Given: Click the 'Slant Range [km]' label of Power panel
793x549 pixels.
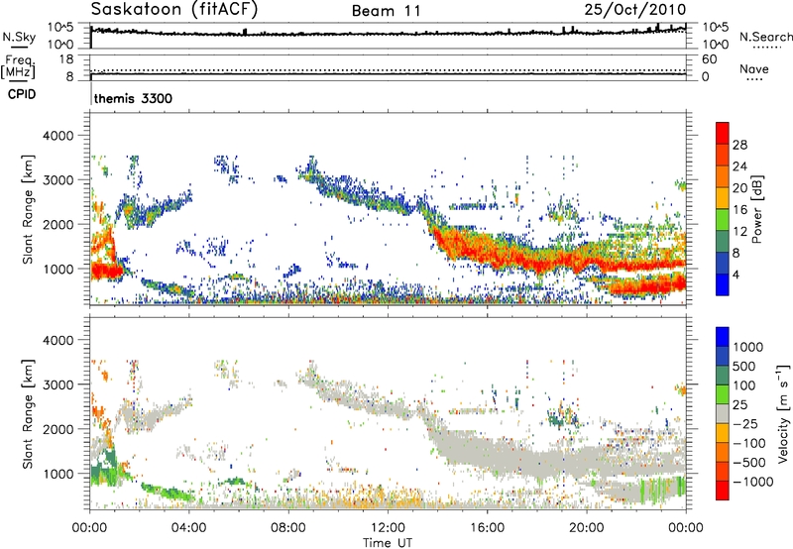Looking at the screenshot, I should [x=28, y=209].
